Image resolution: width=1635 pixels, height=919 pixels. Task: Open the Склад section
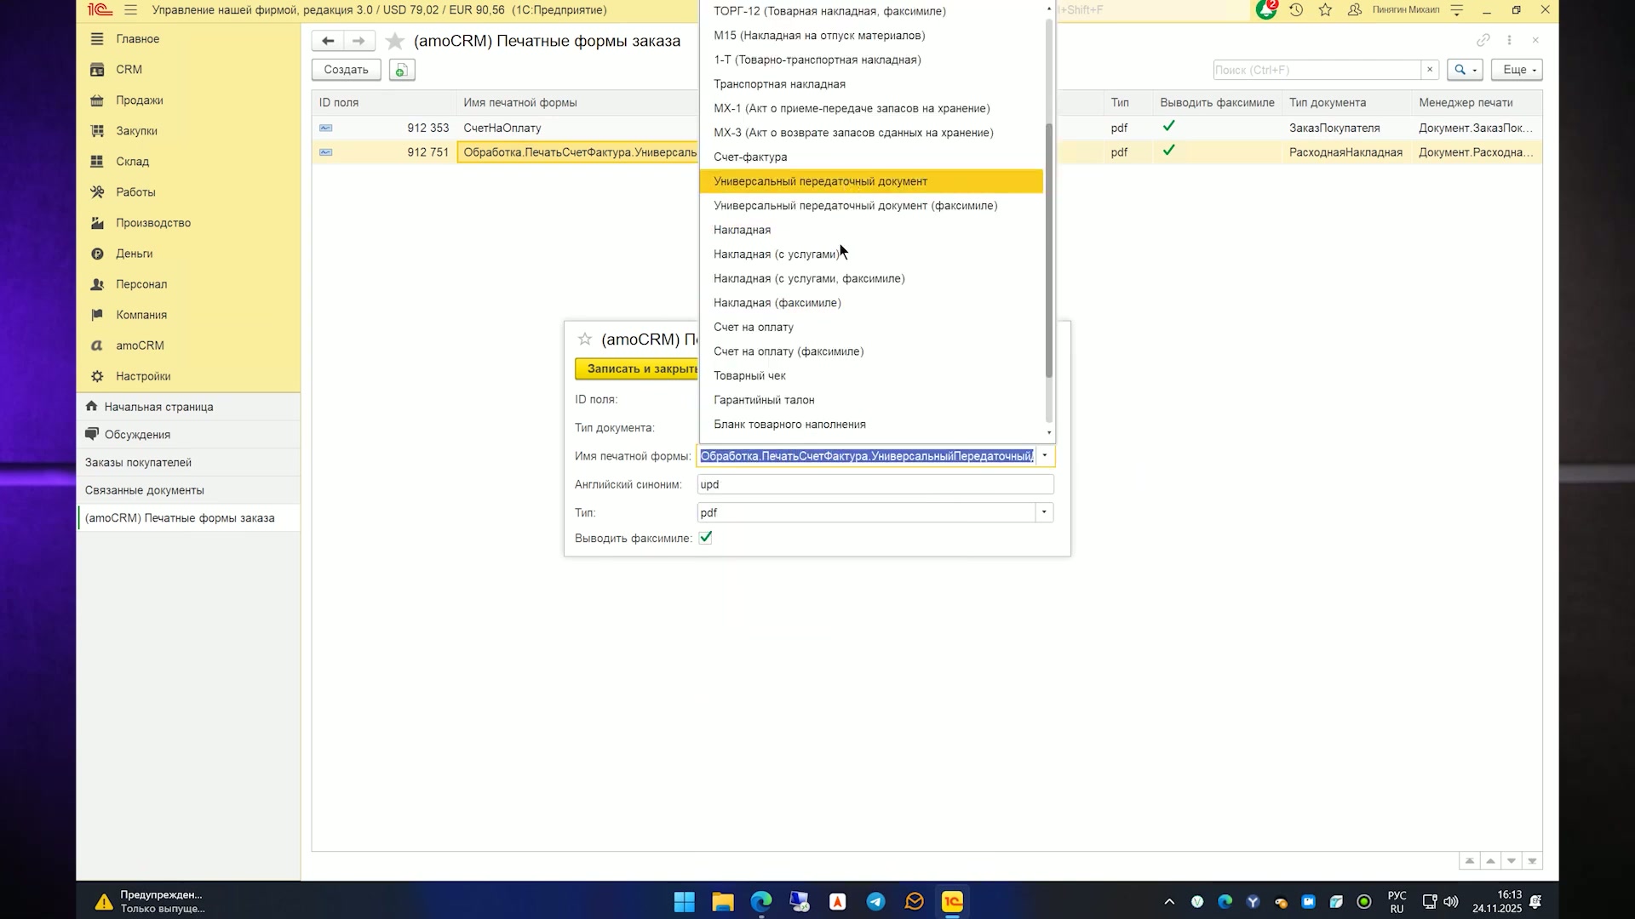132,162
